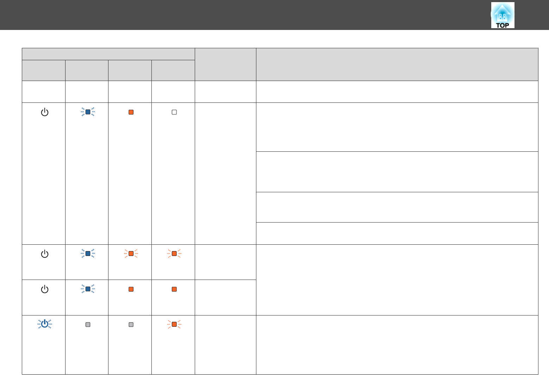Image resolution: width=549 pixels, height=375 pixels.
Task: Click the gray indicator next to the flashing power icon
Action: (x=88, y=325)
